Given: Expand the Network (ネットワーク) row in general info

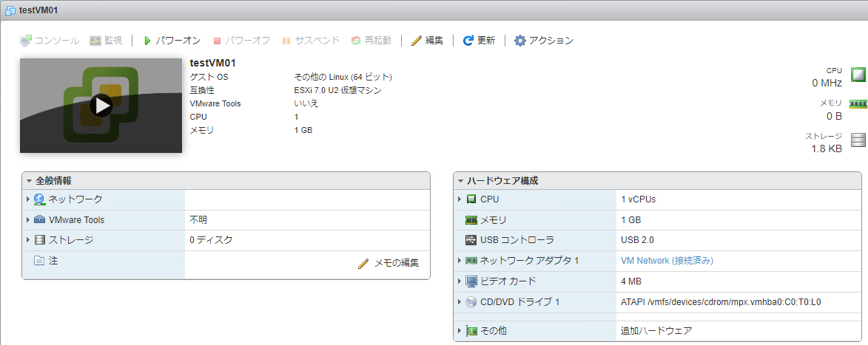Looking at the screenshot, I should [x=28, y=199].
